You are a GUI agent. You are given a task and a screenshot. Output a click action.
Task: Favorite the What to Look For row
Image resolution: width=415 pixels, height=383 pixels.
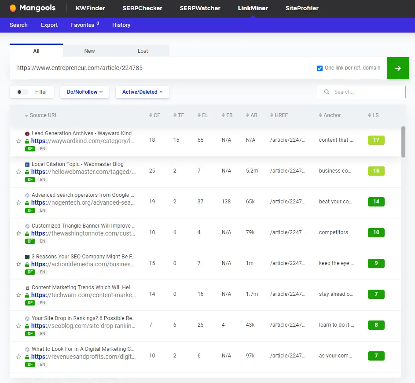point(18,357)
